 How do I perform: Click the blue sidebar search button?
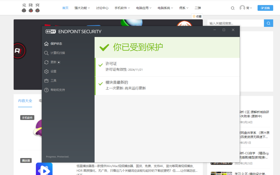coord(269,23)
